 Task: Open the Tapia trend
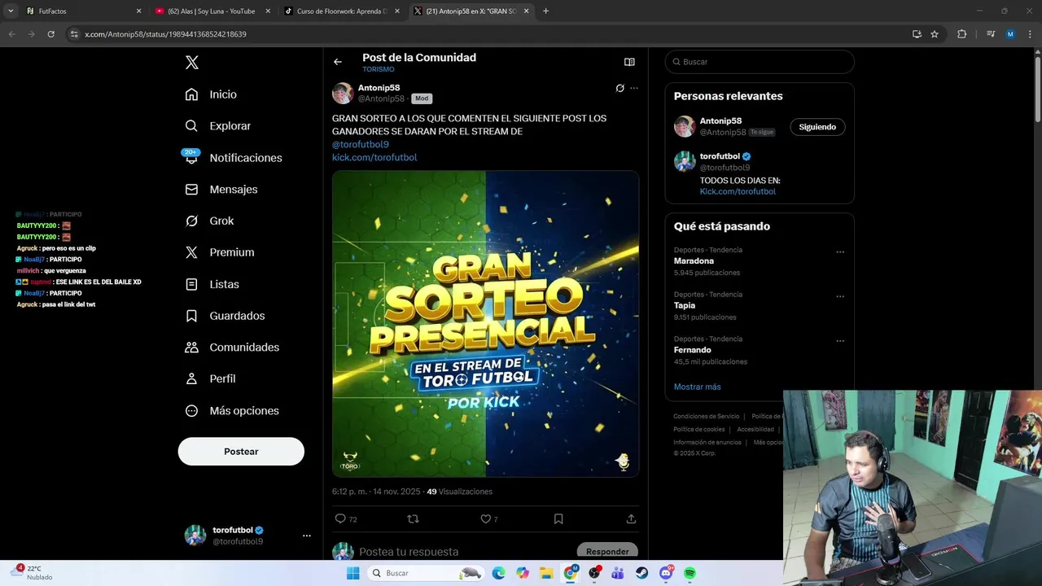(x=685, y=306)
